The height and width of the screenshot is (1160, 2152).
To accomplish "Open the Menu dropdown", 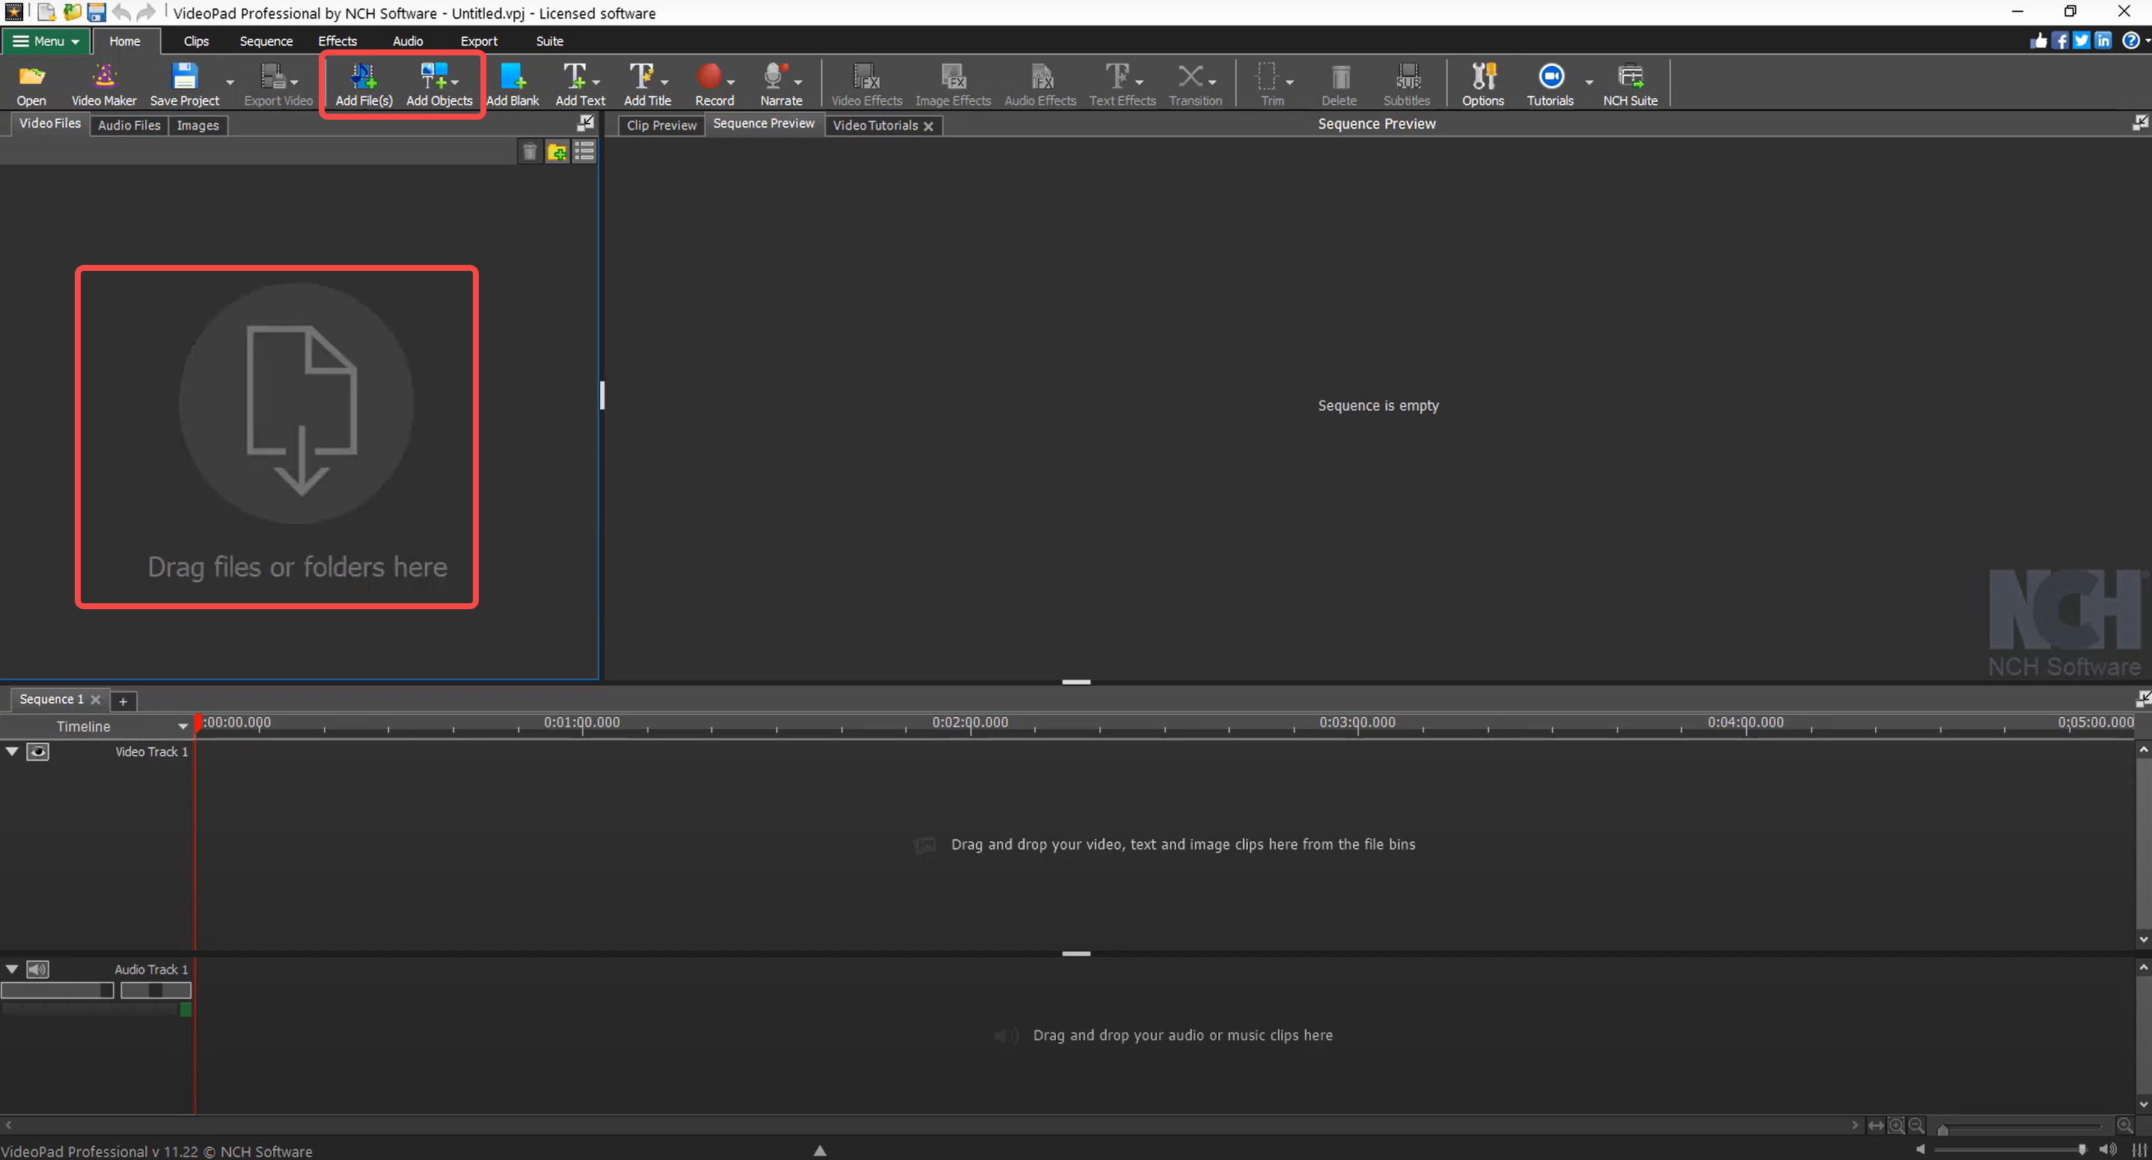I will [x=45, y=41].
